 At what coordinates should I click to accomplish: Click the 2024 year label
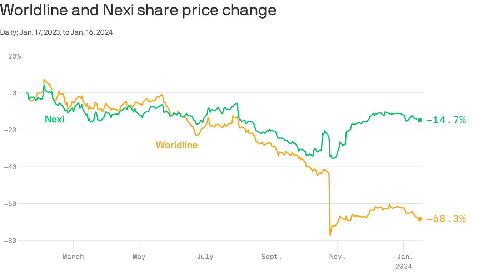[404, 266]
